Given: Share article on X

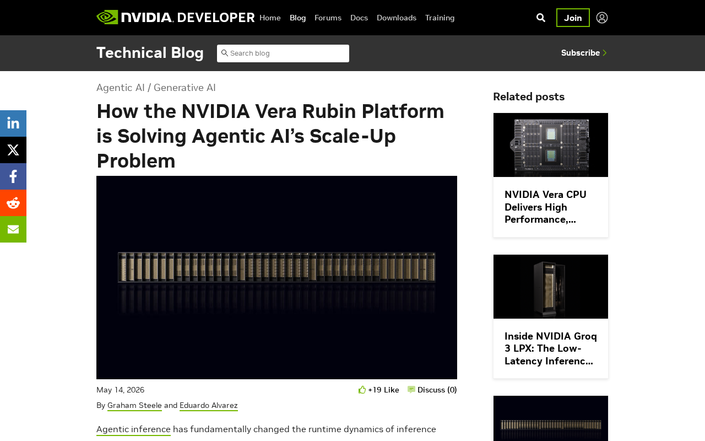Looking at the screenshot, I should point(13,150).
